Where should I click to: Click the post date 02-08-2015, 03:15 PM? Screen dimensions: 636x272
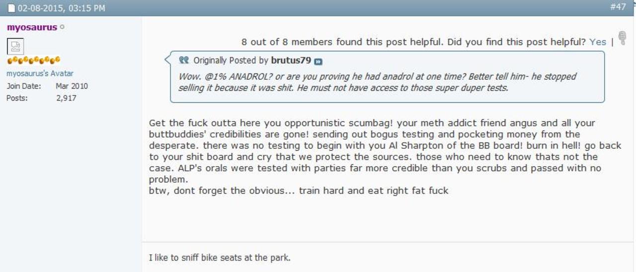[x=61, y=8]
